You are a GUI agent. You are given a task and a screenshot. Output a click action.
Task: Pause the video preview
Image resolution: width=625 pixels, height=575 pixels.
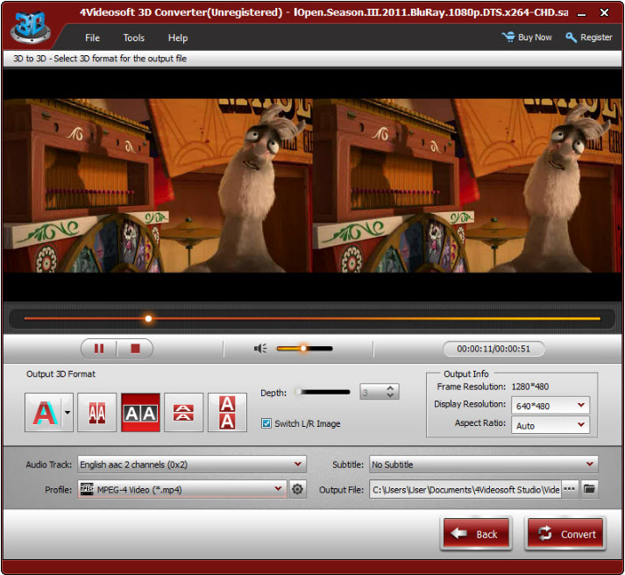click(x=99, y=349)
